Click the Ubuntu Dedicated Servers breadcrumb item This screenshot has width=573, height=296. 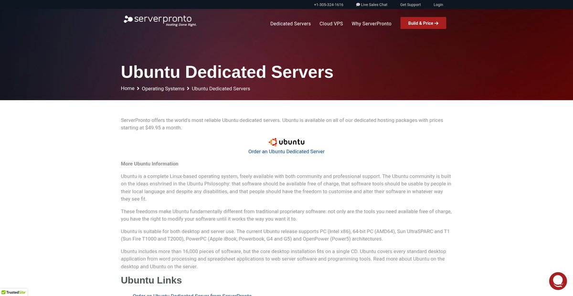tap(221, 89)
